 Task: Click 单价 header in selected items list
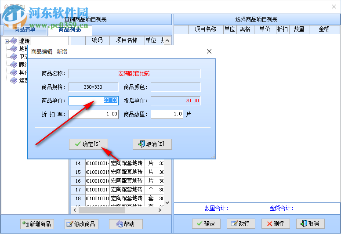pyautogui.click(x=265, y=29)
